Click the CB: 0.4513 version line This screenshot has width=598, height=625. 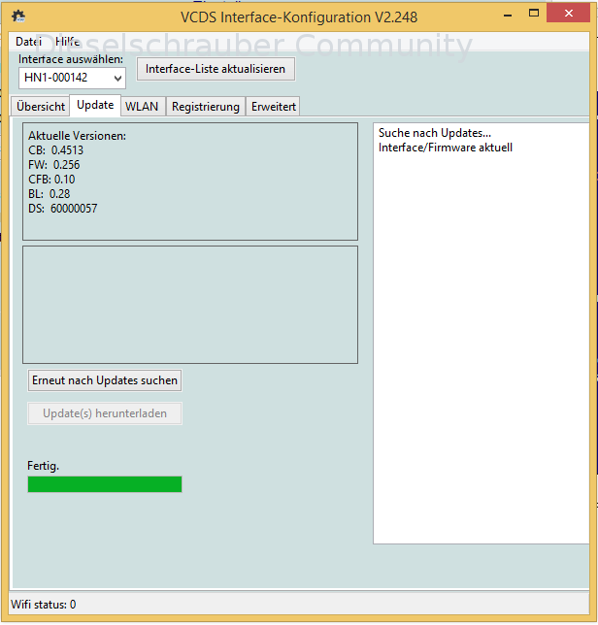click(x=55, y=150)
